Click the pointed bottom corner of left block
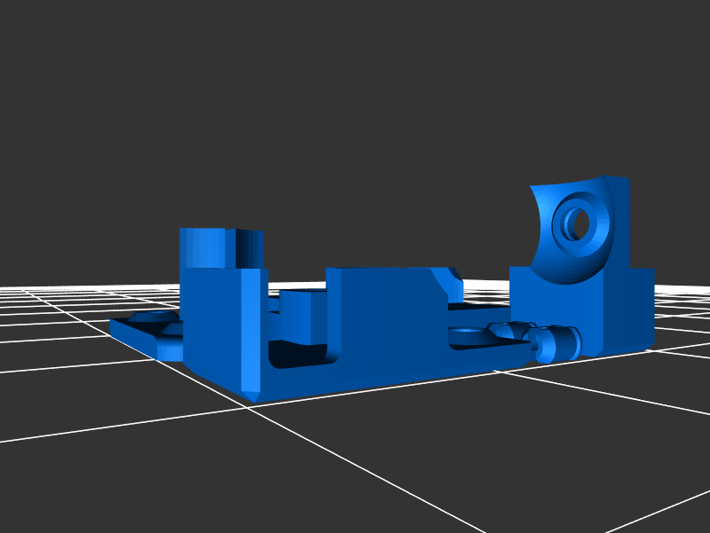This screenshot has width=710, height=533. pyautogui.click(x=254, y=395)
